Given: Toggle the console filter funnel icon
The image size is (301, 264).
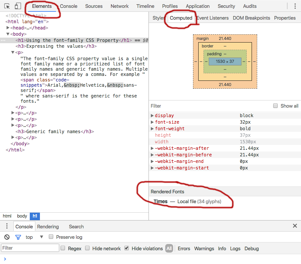Looking at the screenshot, I should click(x=18, y=237).
